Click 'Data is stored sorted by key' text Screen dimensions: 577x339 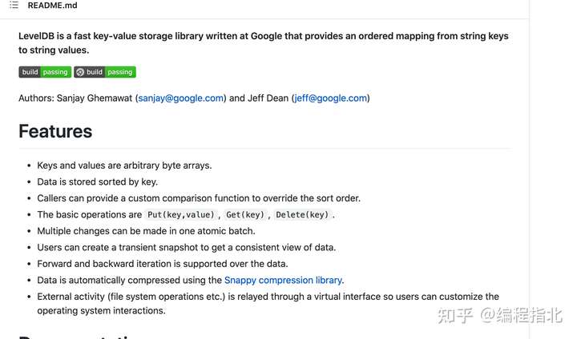[98, 182]
